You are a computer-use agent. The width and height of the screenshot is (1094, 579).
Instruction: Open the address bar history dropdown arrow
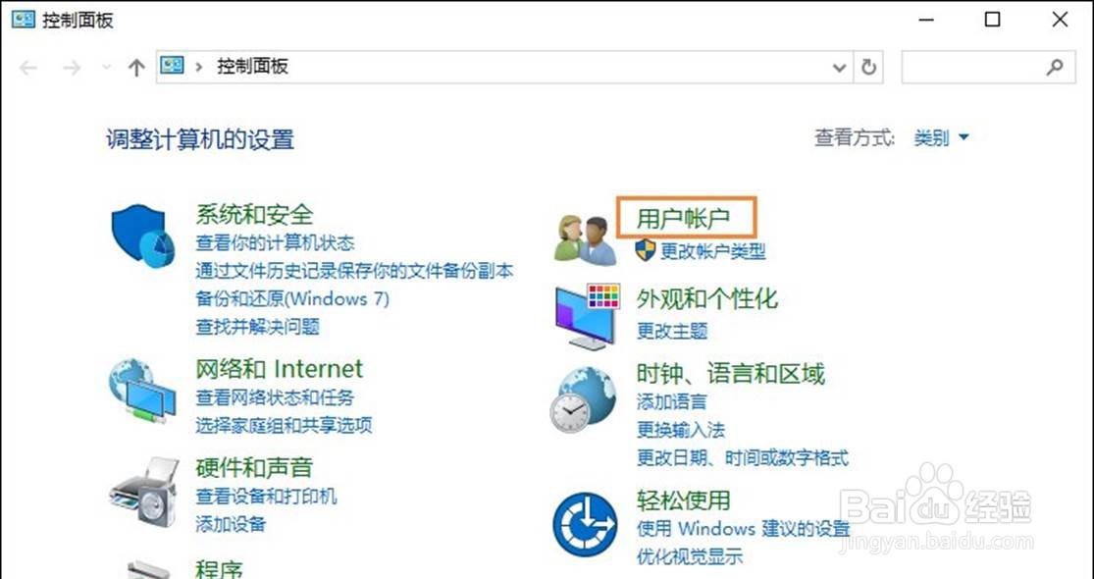click(839, 68)
